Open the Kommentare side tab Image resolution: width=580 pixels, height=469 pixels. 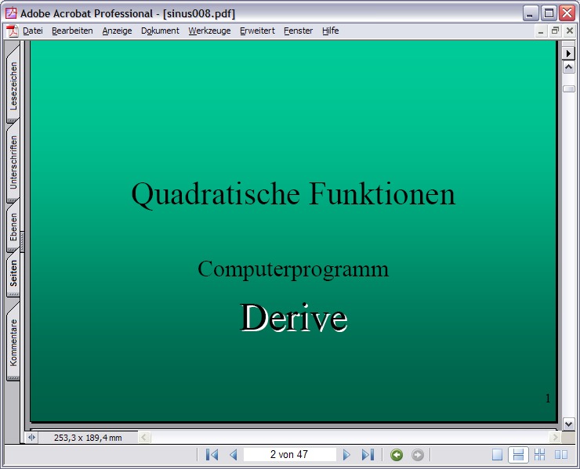click(x=13, y=342)
